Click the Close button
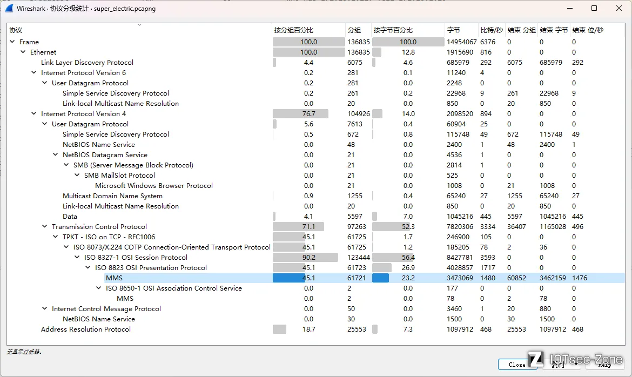Screen dimensions: 632x377 [x=517, y=365]
